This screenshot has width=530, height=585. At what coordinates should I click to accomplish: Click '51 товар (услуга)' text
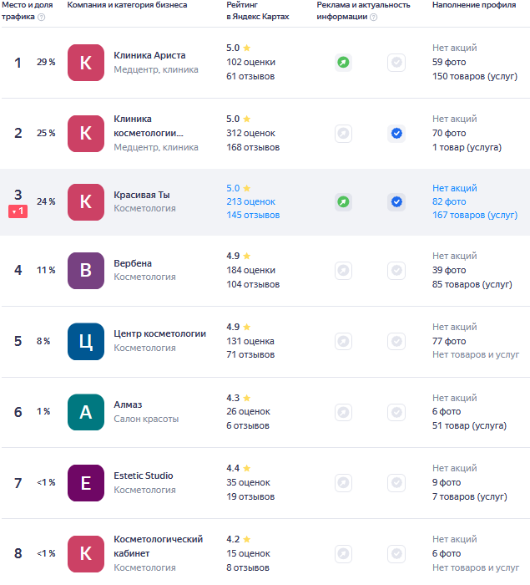tap(470, 425)
